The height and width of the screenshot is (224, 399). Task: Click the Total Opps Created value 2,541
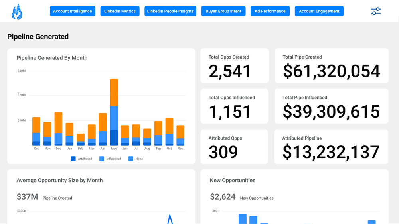pyautogui.click(x=230, y=71)
